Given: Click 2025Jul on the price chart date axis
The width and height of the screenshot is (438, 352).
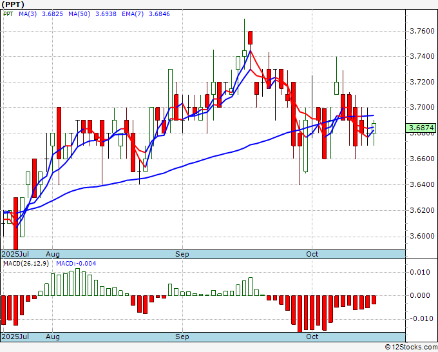Looking at the screenshot, I should (15, 254).
